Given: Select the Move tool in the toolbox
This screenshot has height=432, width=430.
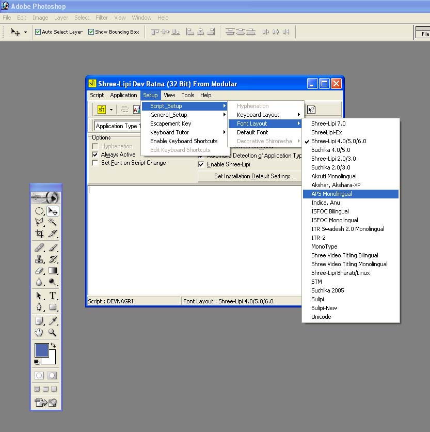Looking at the screenshot, I should point(53,211).
